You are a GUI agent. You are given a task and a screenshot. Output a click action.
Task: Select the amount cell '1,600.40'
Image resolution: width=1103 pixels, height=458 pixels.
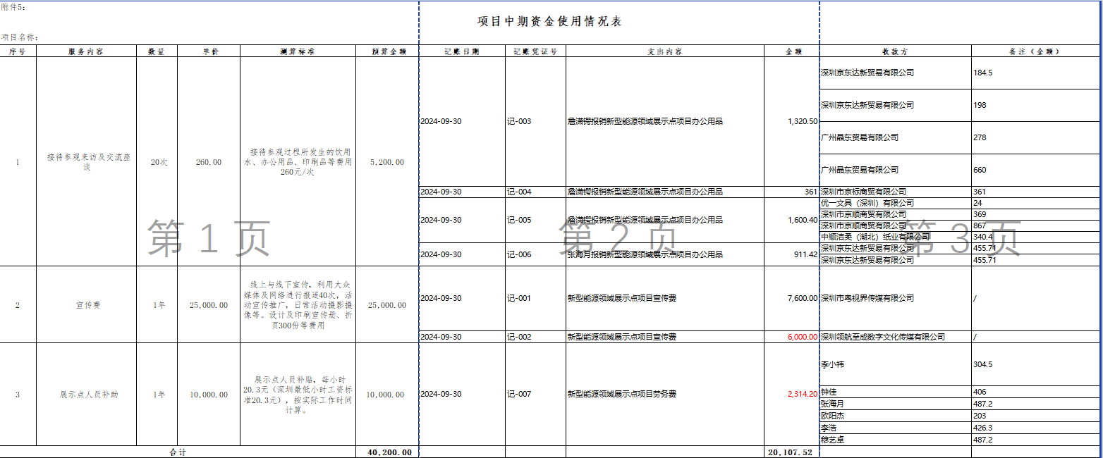click(x=792, y=220)
